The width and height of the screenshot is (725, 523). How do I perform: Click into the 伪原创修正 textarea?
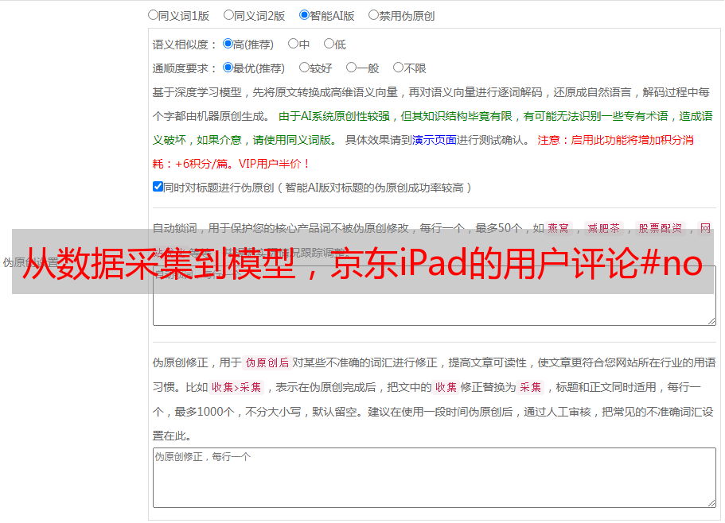tap(435, 478)
